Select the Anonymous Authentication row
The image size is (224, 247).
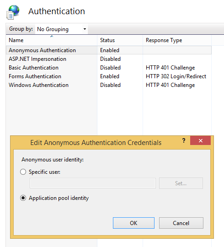(109, 50)
